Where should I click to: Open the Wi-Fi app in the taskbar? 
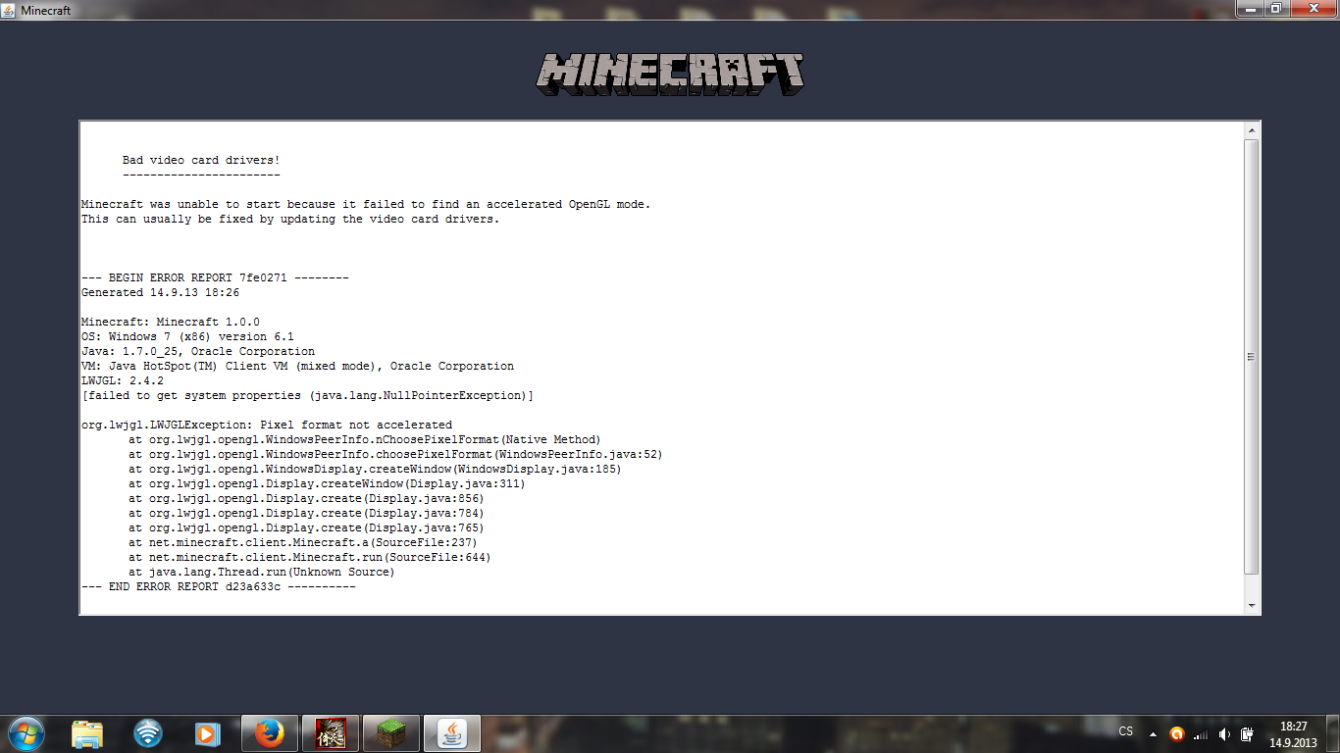click(148, 733)
